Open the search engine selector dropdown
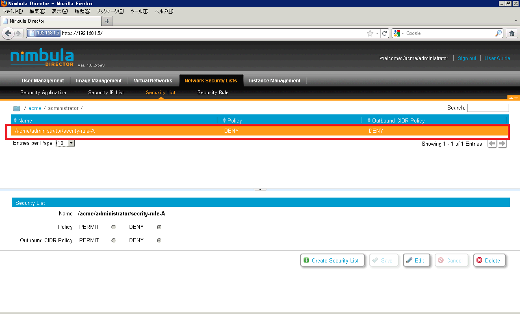This screenshot has width=520, height=314. point(398,33)
